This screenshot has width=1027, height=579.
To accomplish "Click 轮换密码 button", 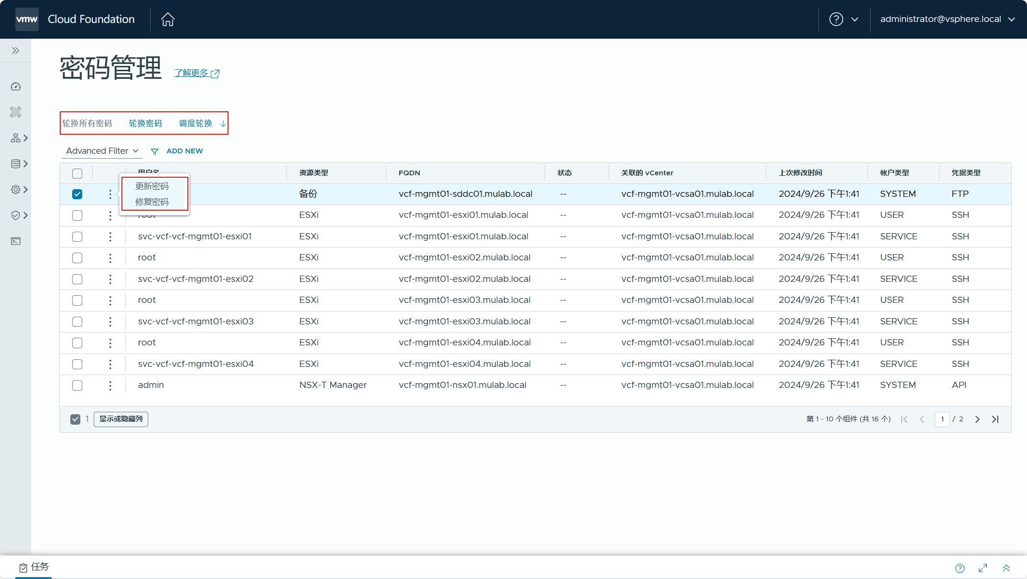I will 145,123.
